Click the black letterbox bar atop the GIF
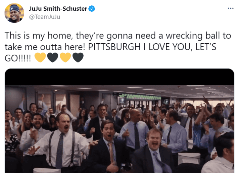 (119, 77)
